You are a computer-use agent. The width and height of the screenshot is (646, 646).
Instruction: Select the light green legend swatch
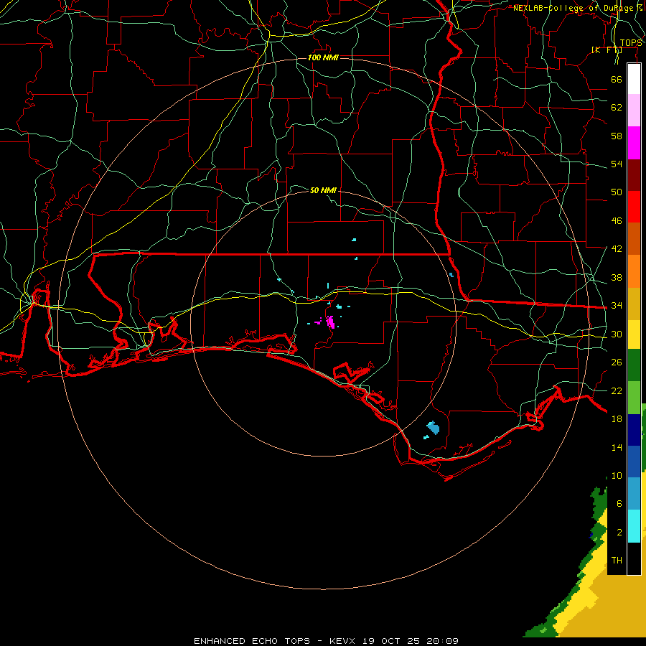pyautogui.click(x=634, y=398)
